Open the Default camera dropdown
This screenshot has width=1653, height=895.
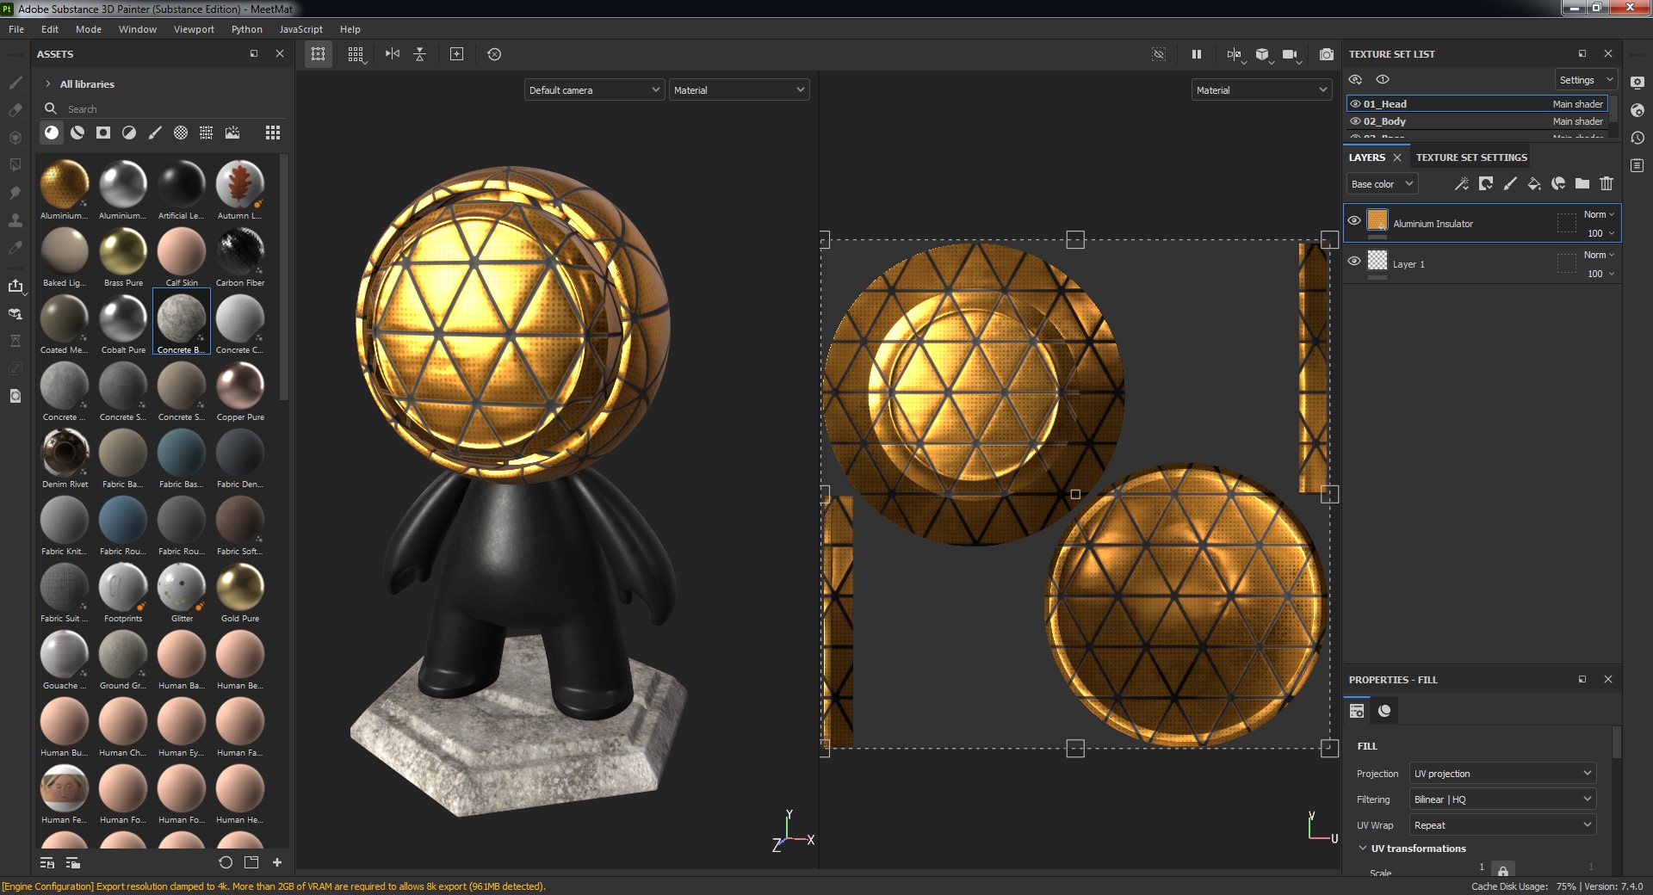pyautogui.click(x=594, y=89)
